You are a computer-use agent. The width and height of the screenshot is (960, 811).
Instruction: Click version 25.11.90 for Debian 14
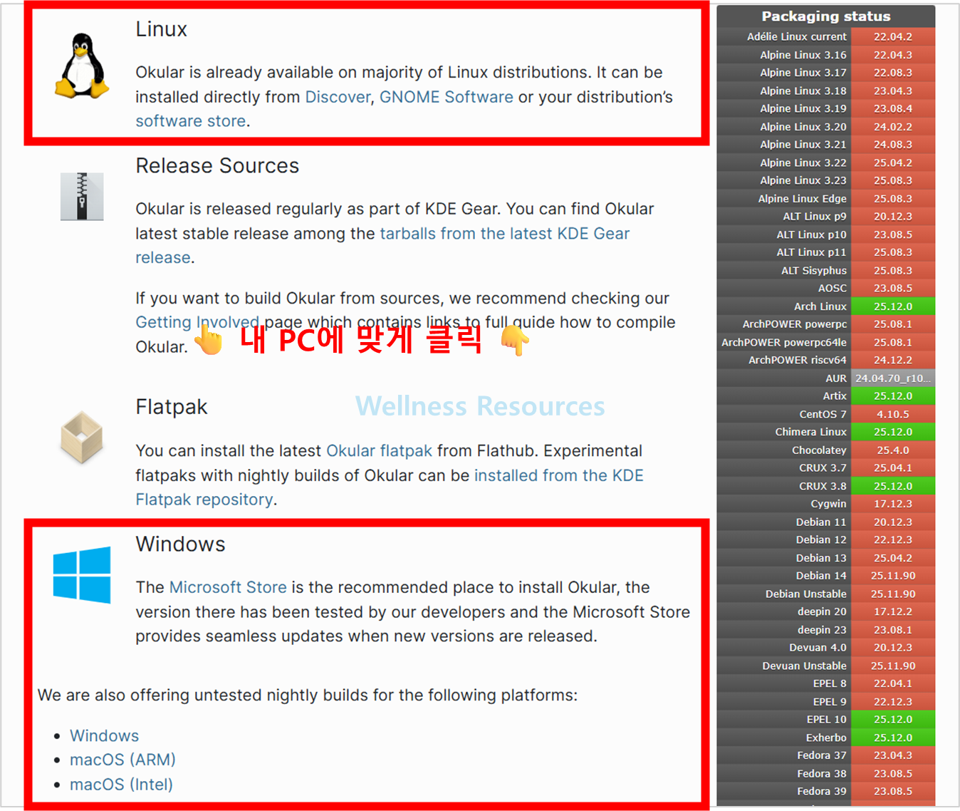[893, 576]
